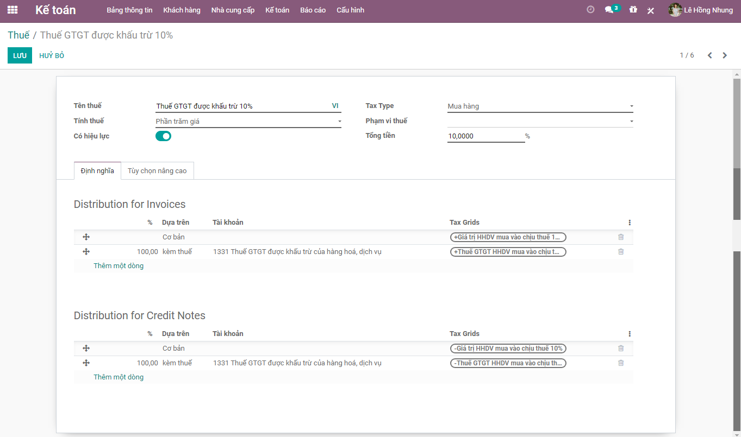Screen dimensions: 741x437
Task: Add a line under Distribution for Invoices
Action: click(x=119, y=266)
